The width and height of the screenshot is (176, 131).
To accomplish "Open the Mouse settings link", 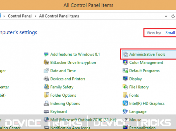I will 135,120.
